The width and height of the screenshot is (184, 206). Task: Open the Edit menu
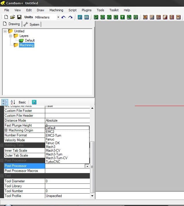point(29,10)
